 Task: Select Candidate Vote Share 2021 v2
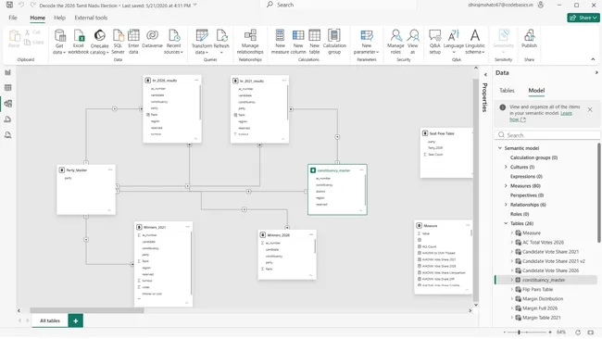pyautogui.click(x=553, y=261)
